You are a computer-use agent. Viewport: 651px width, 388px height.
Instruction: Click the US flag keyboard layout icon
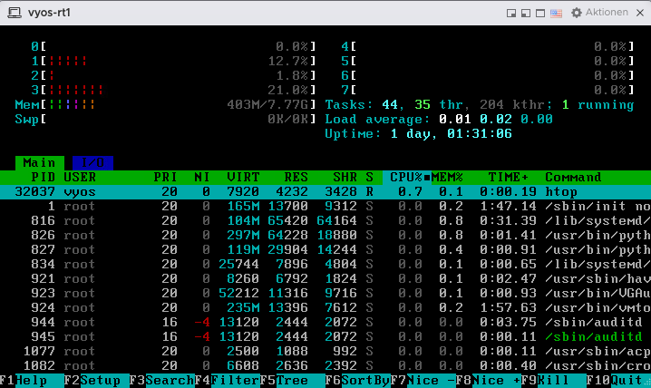coord(556,13)
